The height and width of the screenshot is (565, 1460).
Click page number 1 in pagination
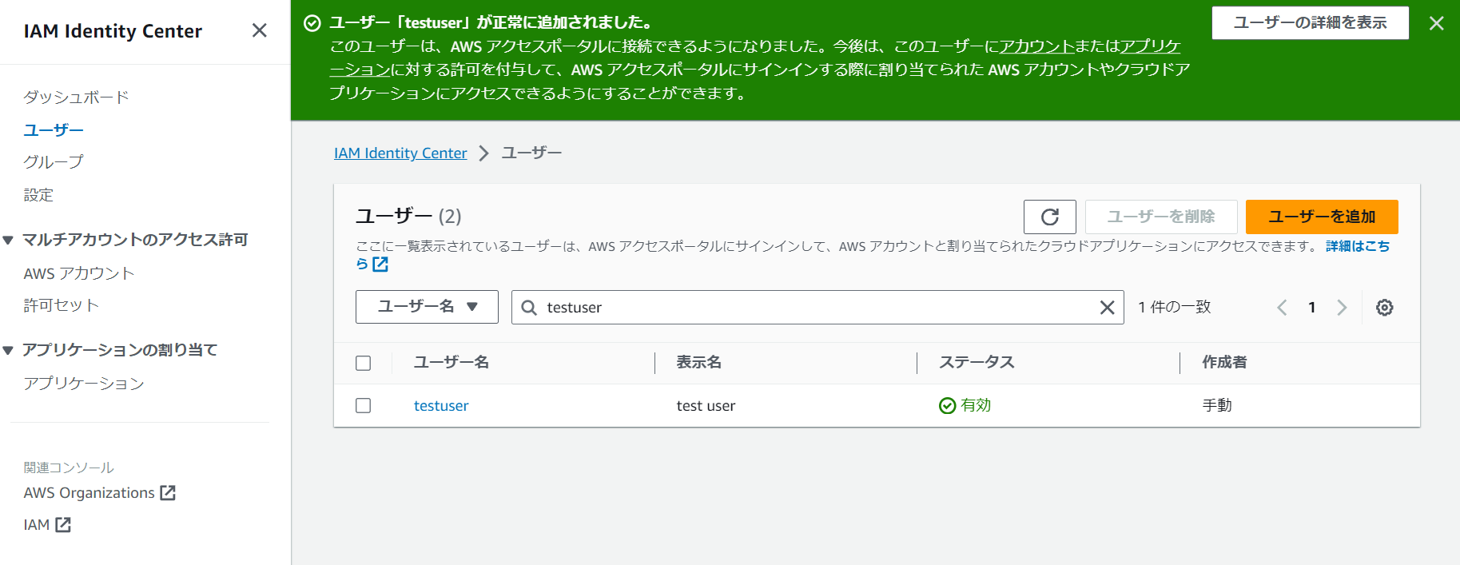tap(1312, 308)
